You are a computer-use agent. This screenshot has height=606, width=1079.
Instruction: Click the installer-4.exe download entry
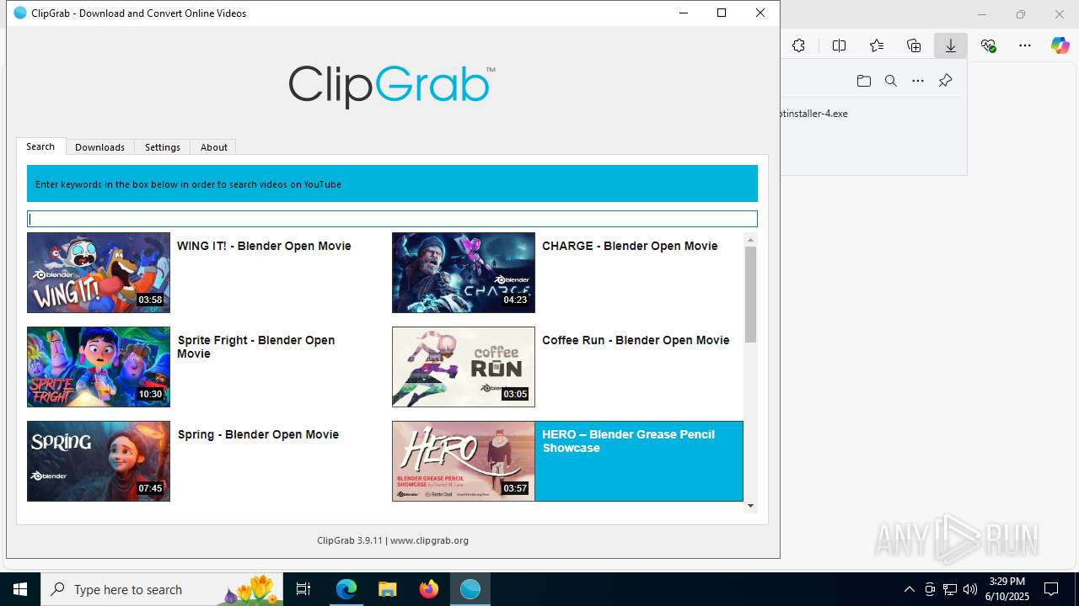pyautogui.click(x=814, y=114)
